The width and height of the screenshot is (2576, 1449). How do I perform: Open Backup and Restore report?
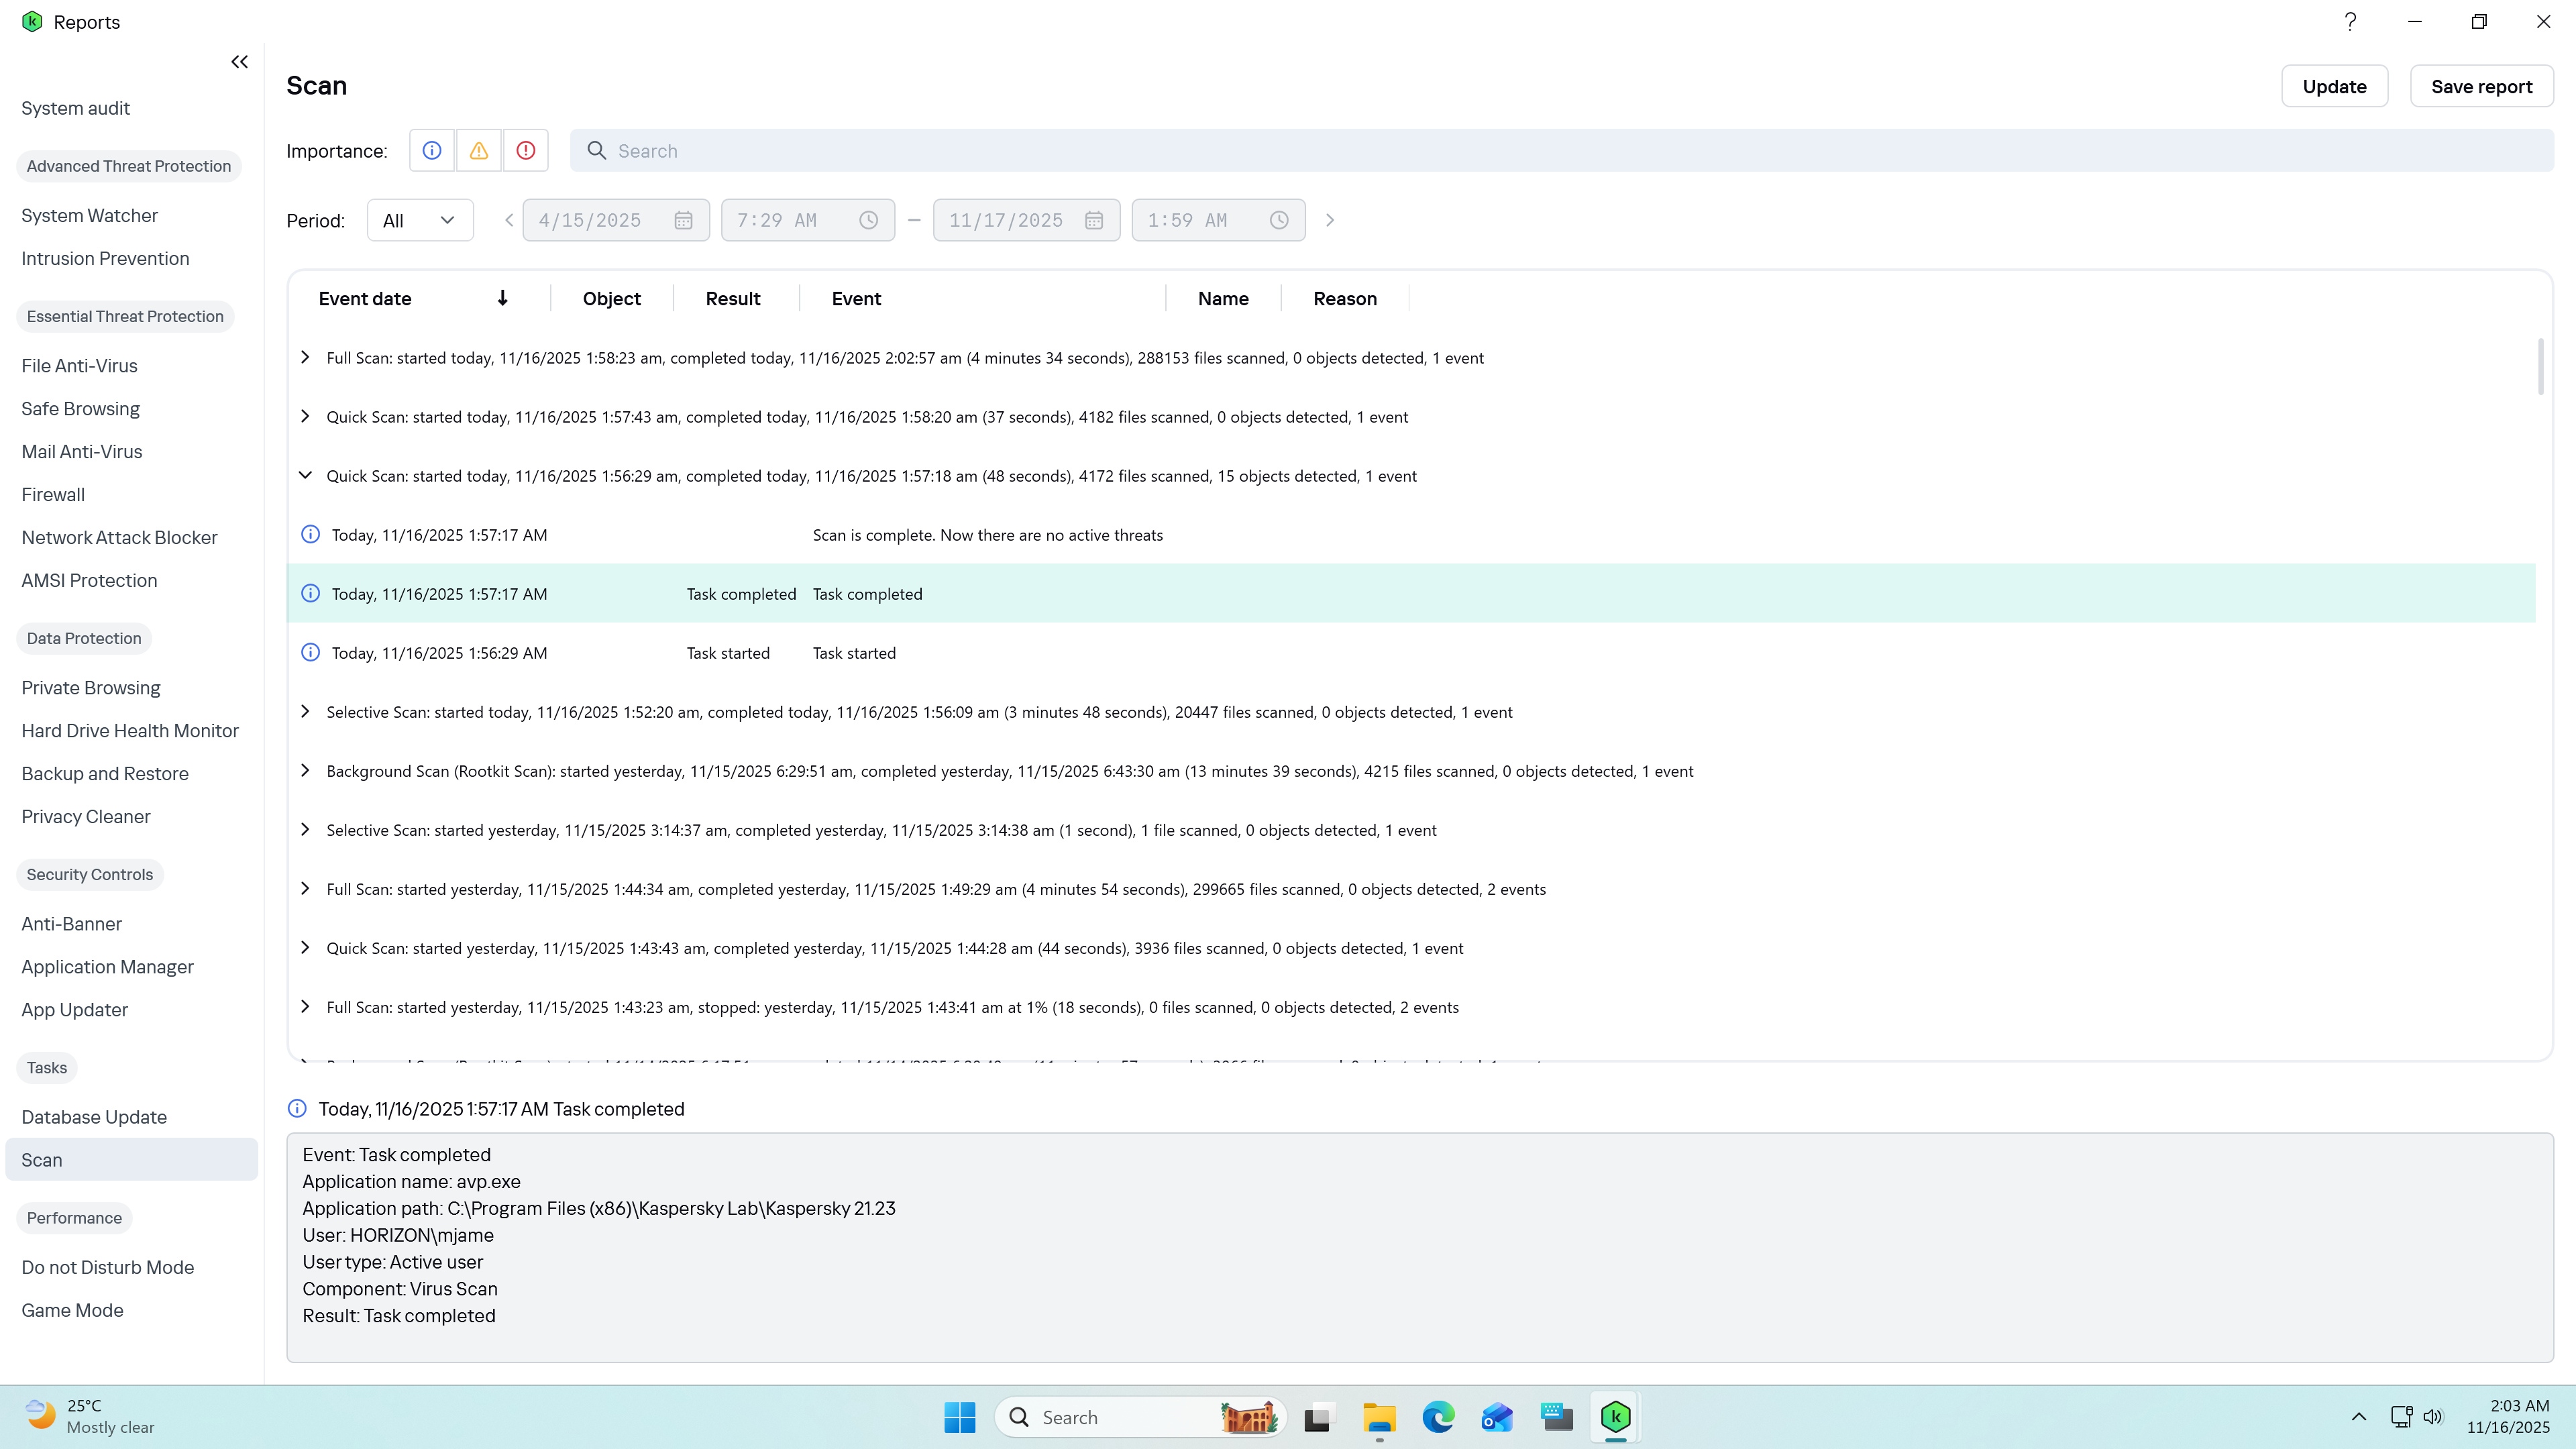point(105,774)
